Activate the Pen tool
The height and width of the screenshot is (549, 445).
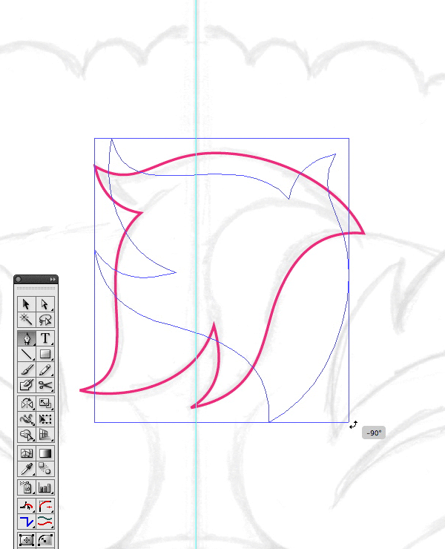[27, 338]
